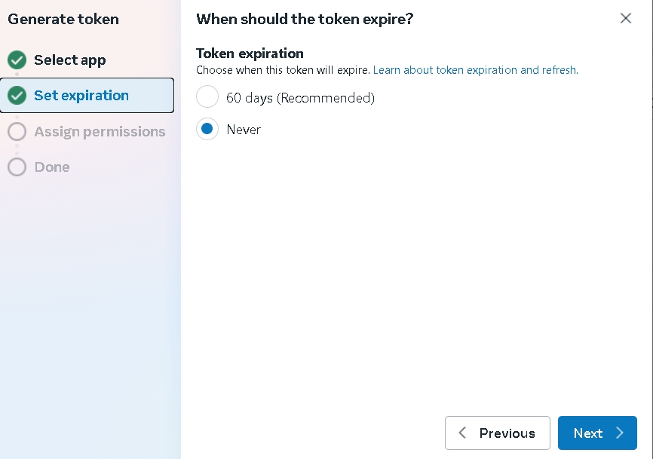
Task: Click the left chevron on Previous button
Action: [462, 433]
